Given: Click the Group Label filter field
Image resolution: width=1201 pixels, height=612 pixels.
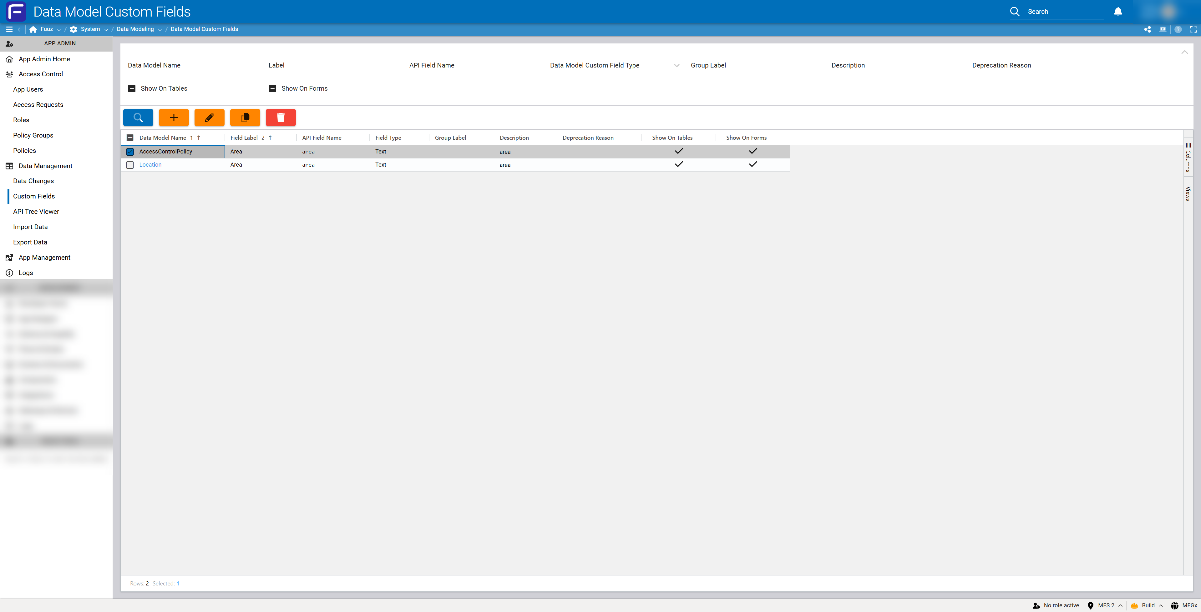Looking at the screenshot, I should point(758,65).
